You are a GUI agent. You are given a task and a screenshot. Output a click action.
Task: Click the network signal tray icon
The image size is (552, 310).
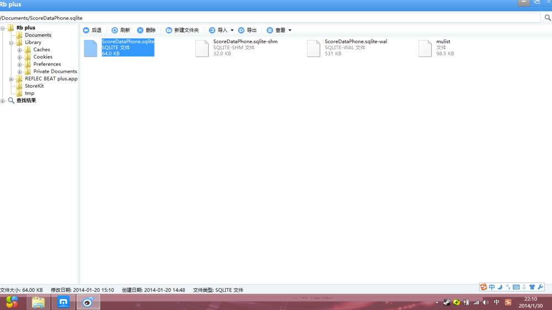[476, 302]
